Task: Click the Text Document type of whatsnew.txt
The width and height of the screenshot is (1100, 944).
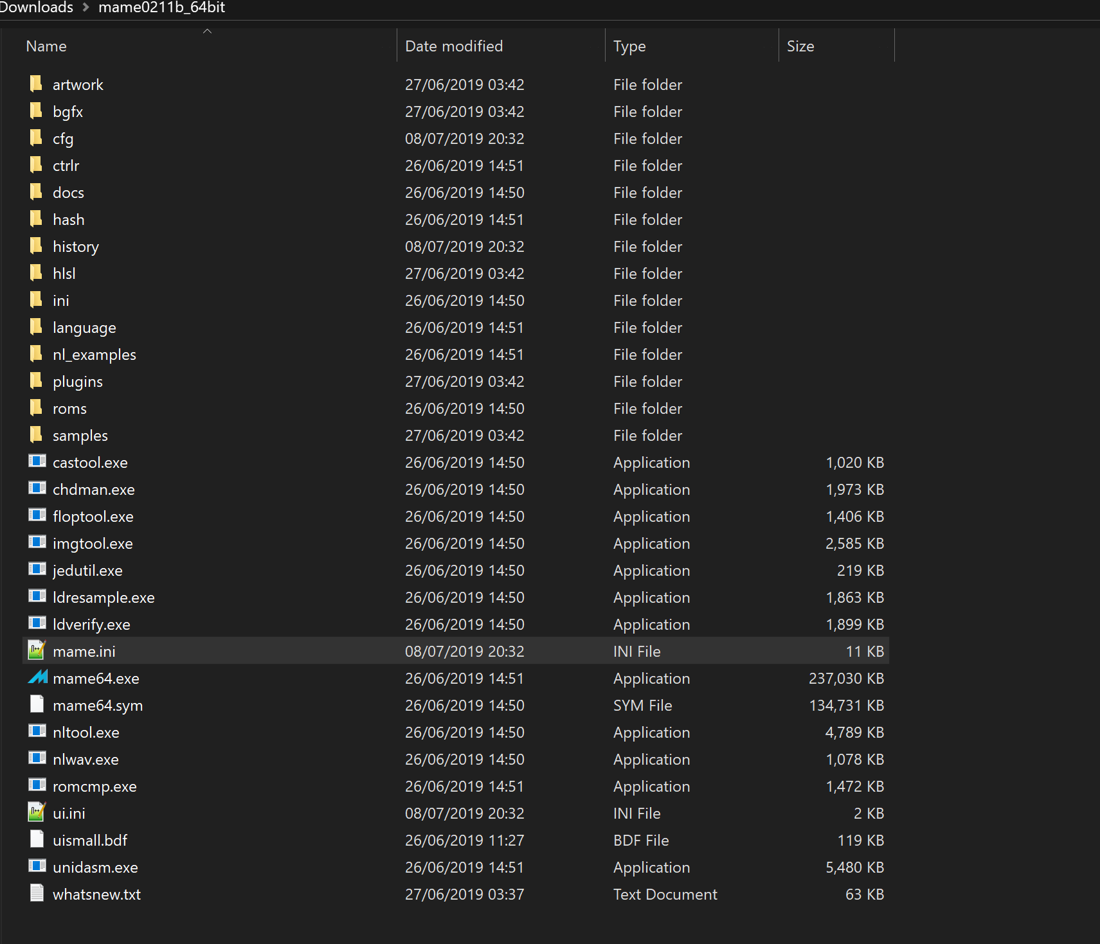Action: pyautogui.click(x=665, y=895)
